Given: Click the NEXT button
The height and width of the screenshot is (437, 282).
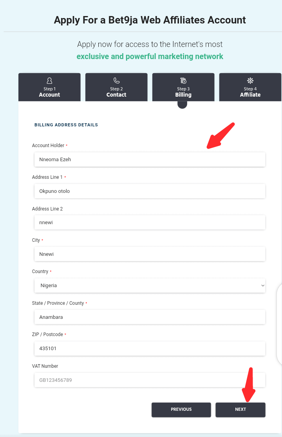Looking at the screenshot, I should pyautogui.click(x=240, y=409).
